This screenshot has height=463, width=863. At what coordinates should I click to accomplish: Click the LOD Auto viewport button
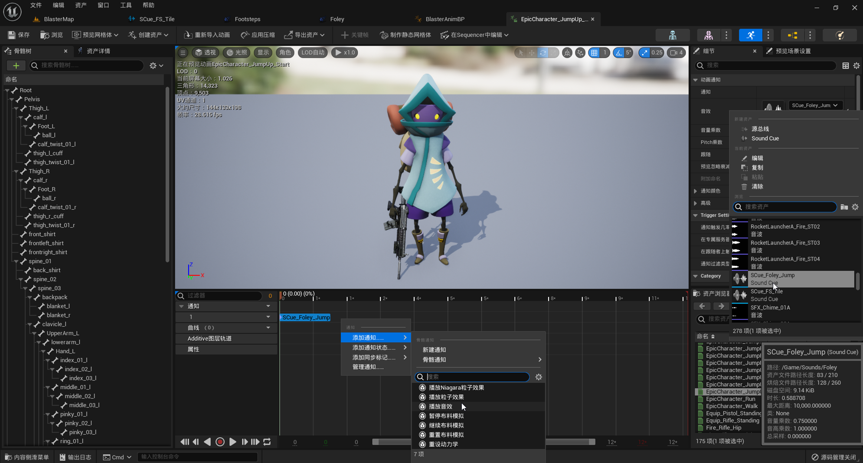(x=313, y=52)
